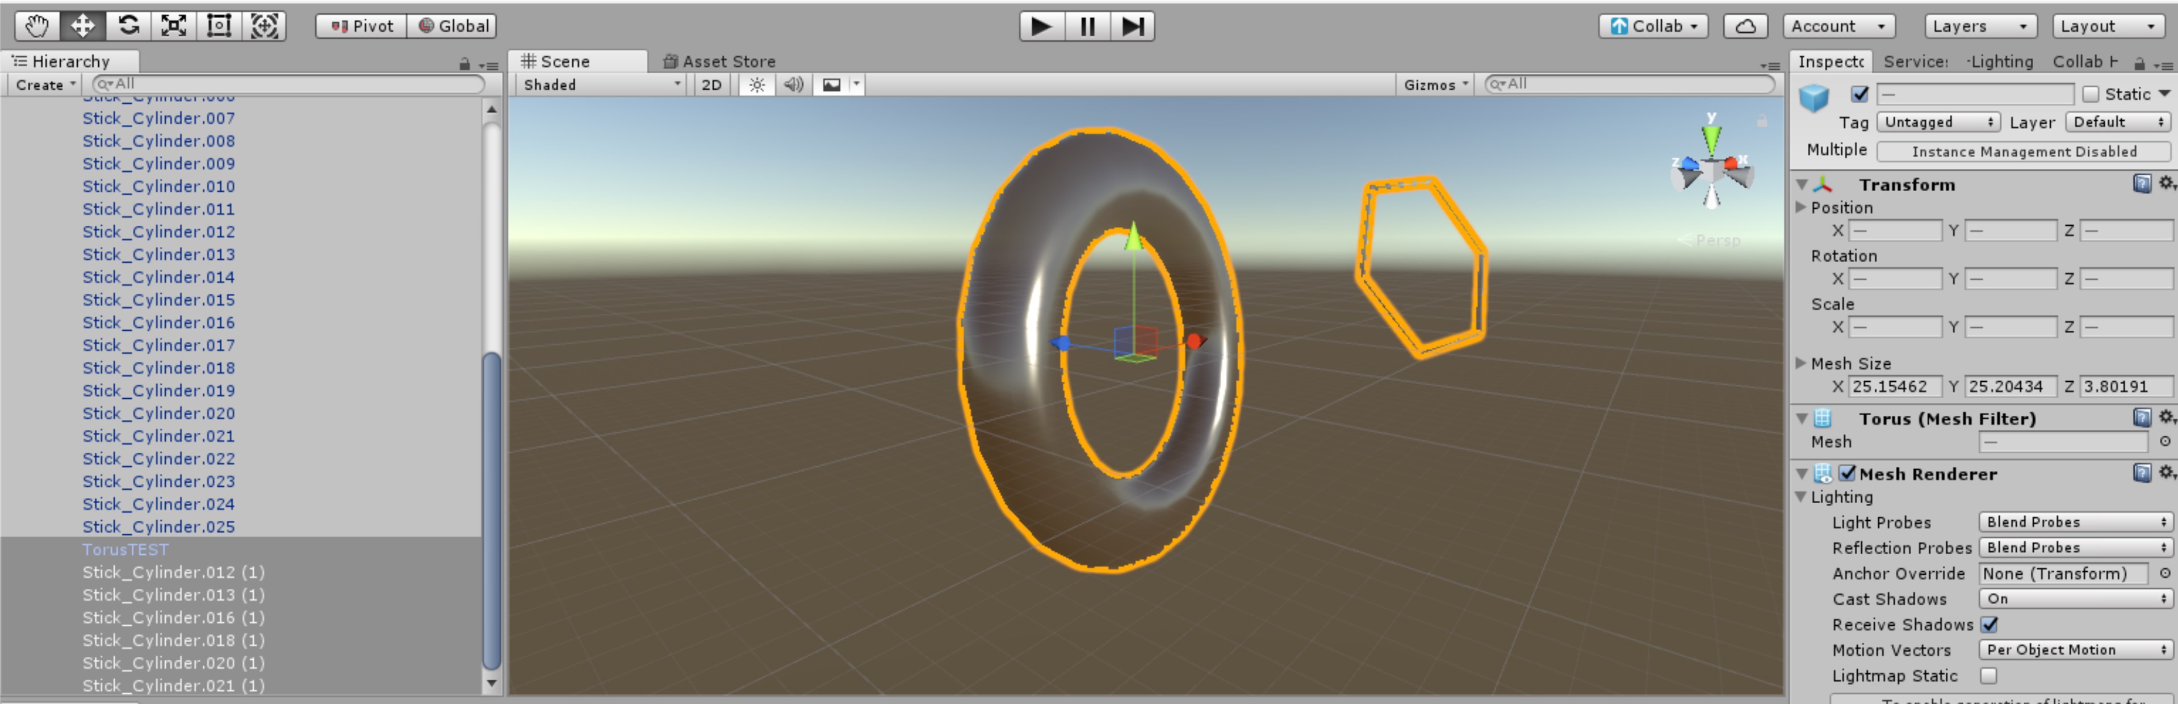Toggle scene effects image icon

832,85
